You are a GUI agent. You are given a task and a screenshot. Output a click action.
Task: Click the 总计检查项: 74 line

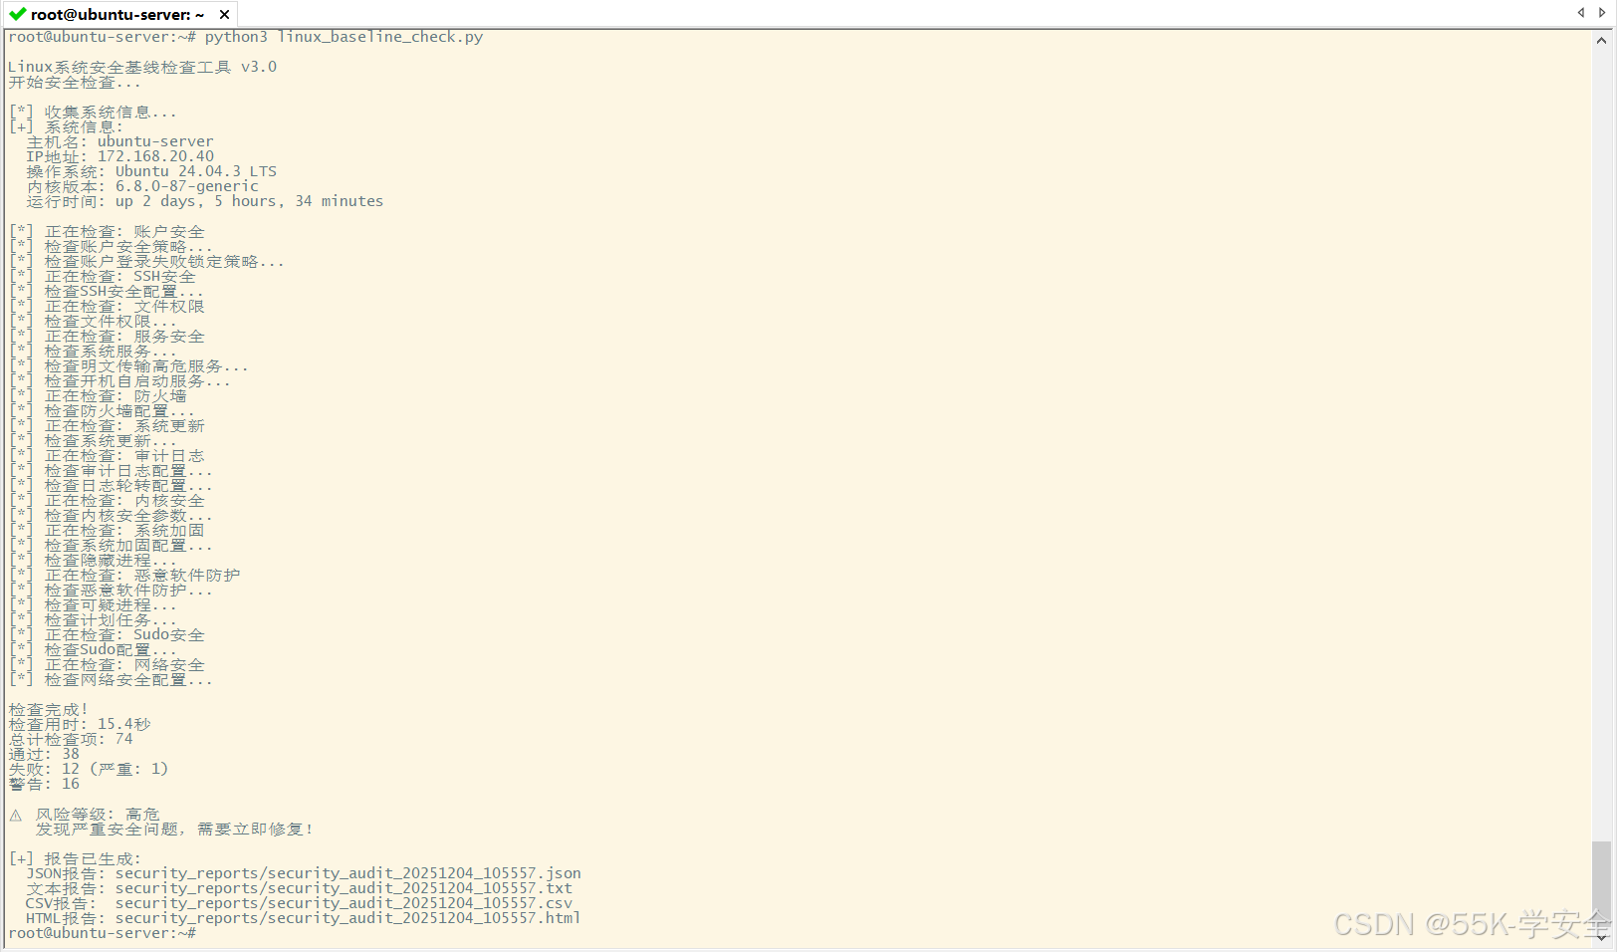point(71,739)
